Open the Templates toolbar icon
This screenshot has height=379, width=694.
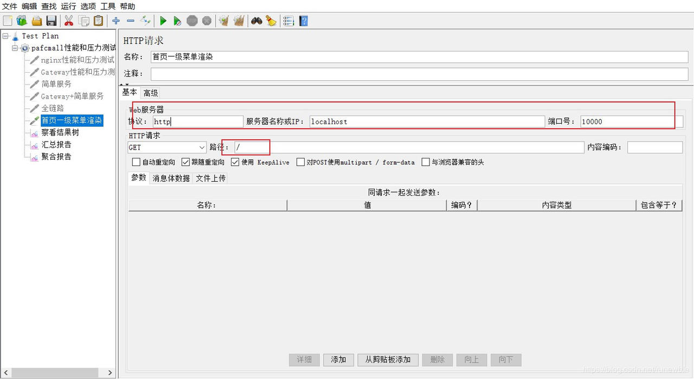tap(22, 21)
